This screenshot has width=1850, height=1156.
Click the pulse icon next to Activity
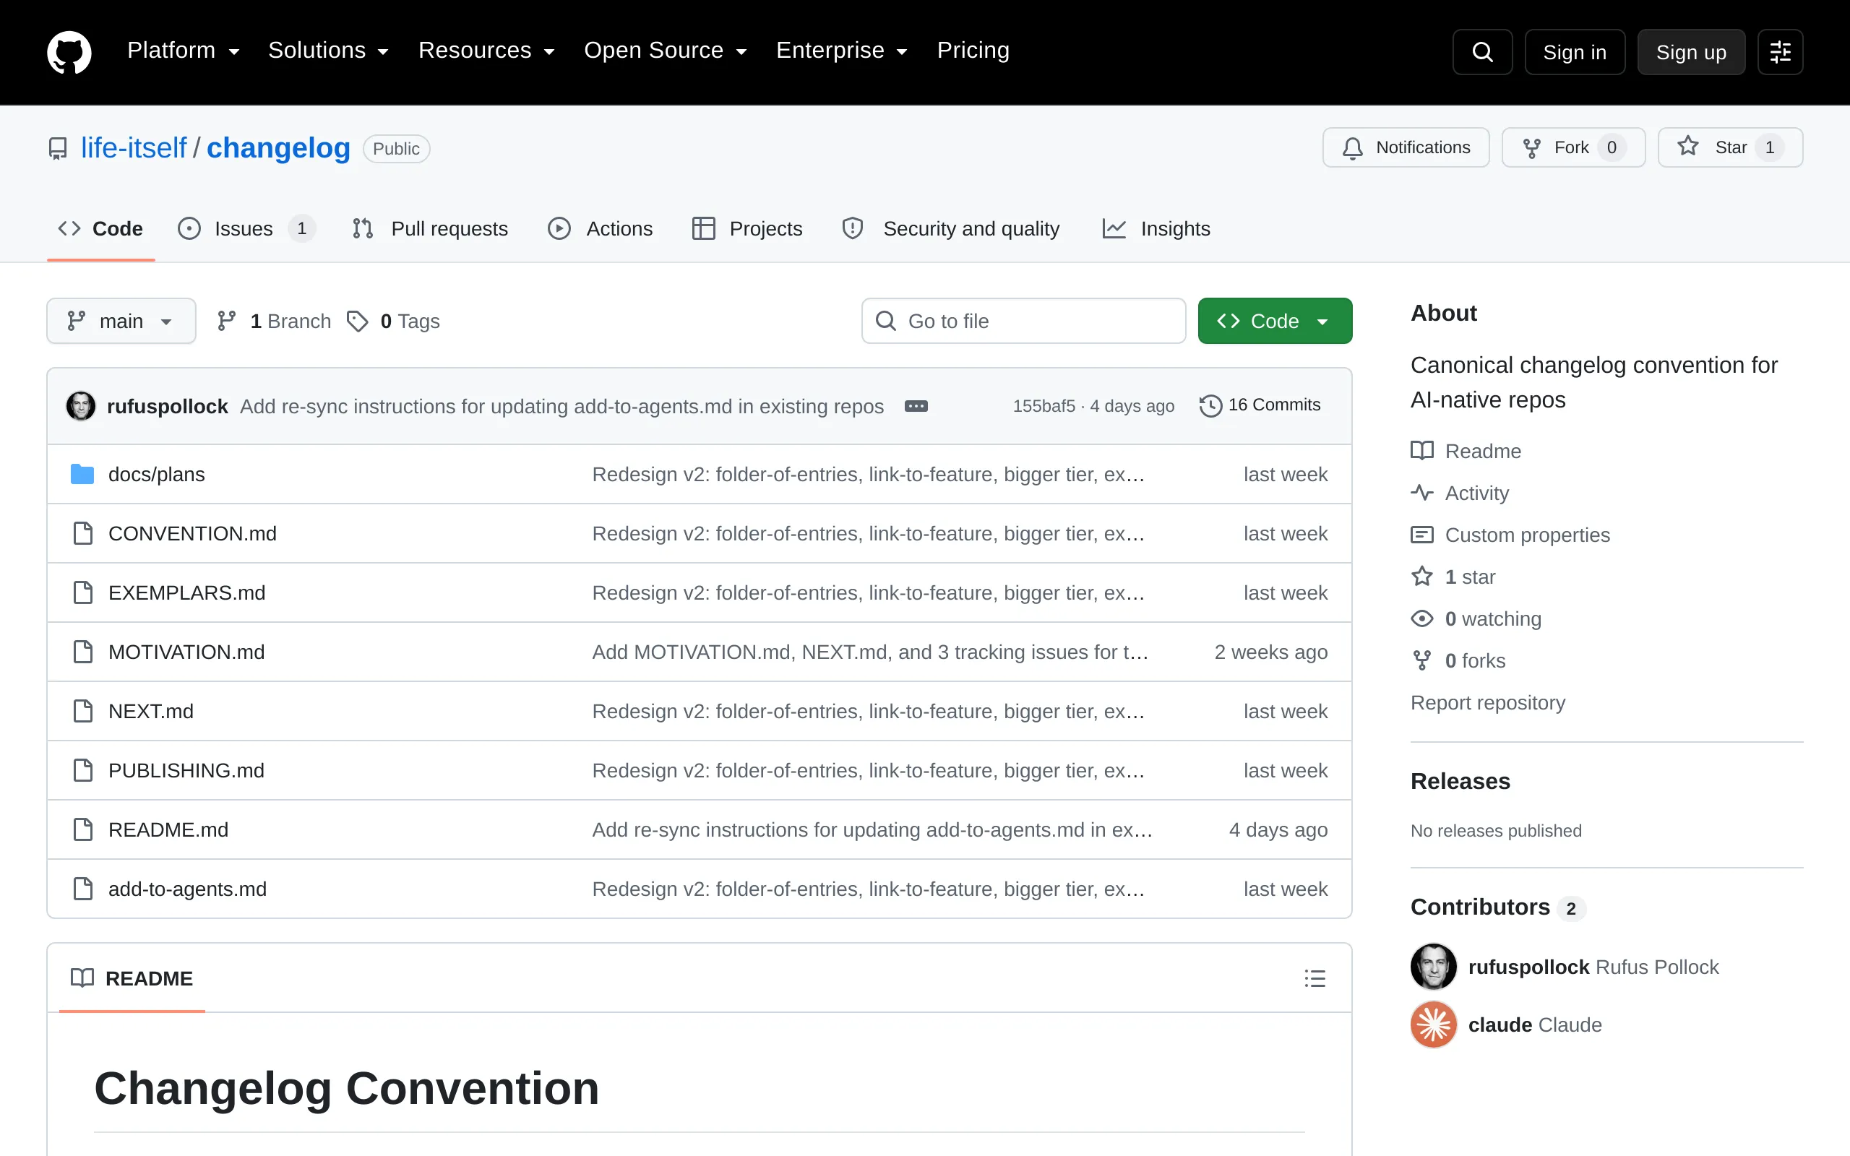pyautogui.click(x=1422, y=492)
